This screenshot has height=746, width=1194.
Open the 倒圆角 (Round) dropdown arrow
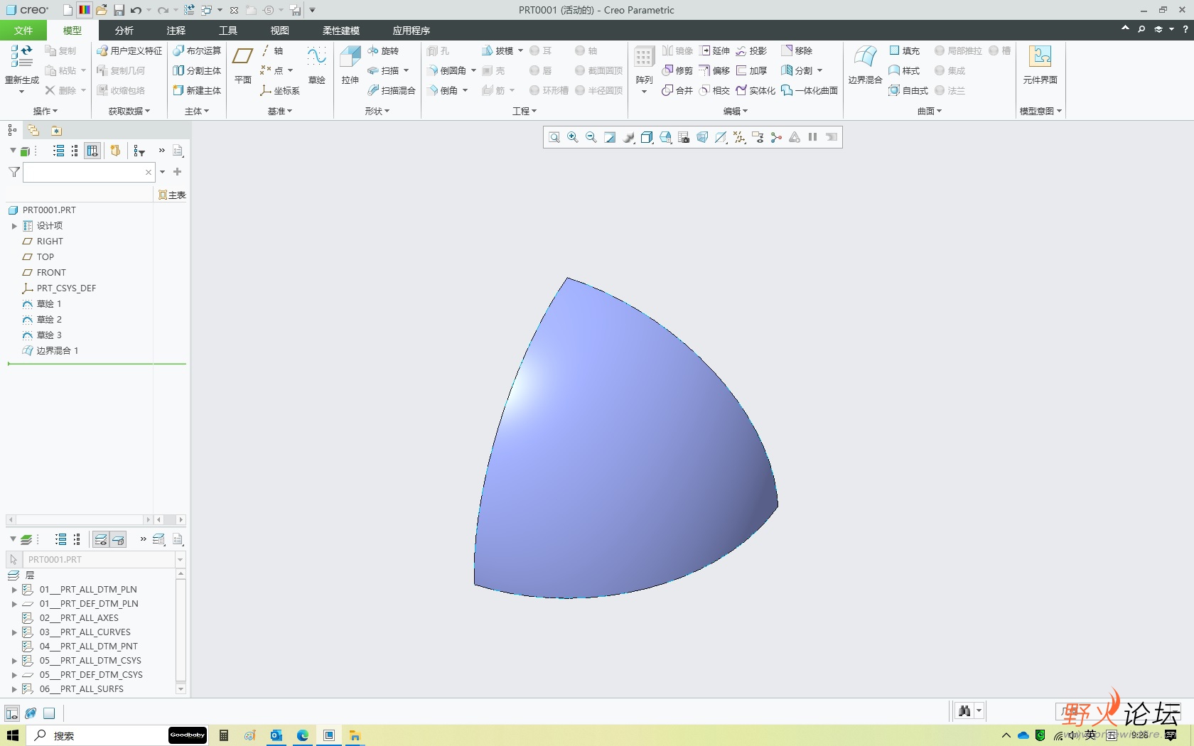pyautogui.click(x=473, y=71)
